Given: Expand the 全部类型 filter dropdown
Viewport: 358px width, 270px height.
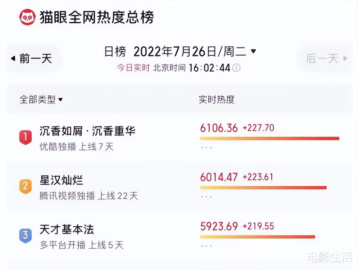Looking at the screenshot, I should pyautogui.click(x=61, y=100).
